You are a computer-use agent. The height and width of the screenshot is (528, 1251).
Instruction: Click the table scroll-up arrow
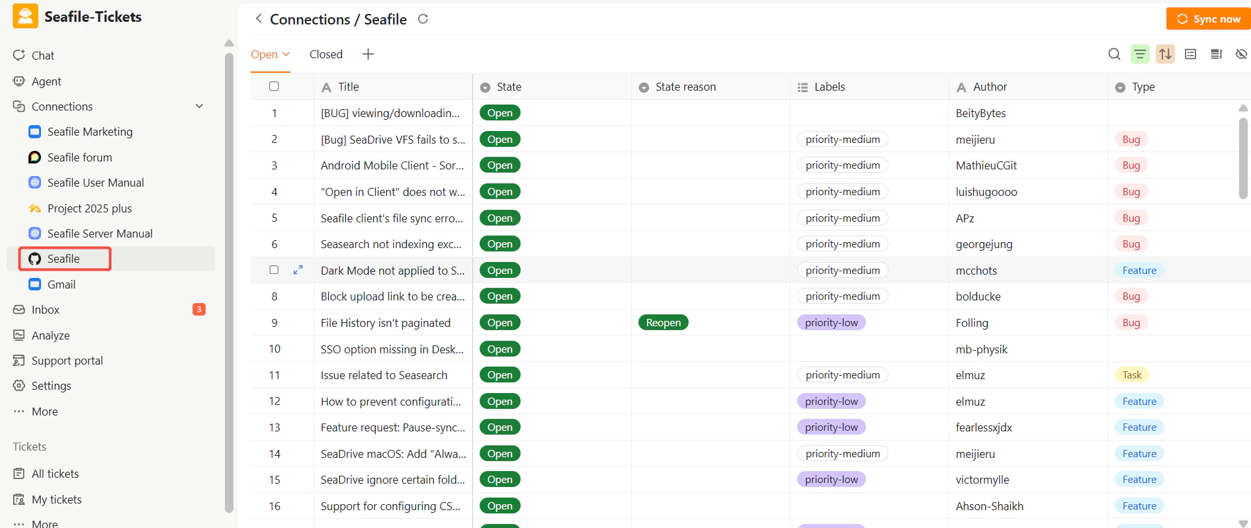click(x=1243, y=108)
